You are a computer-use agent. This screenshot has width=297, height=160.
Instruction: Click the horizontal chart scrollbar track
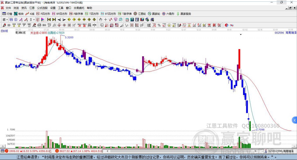tap(182, 151)
